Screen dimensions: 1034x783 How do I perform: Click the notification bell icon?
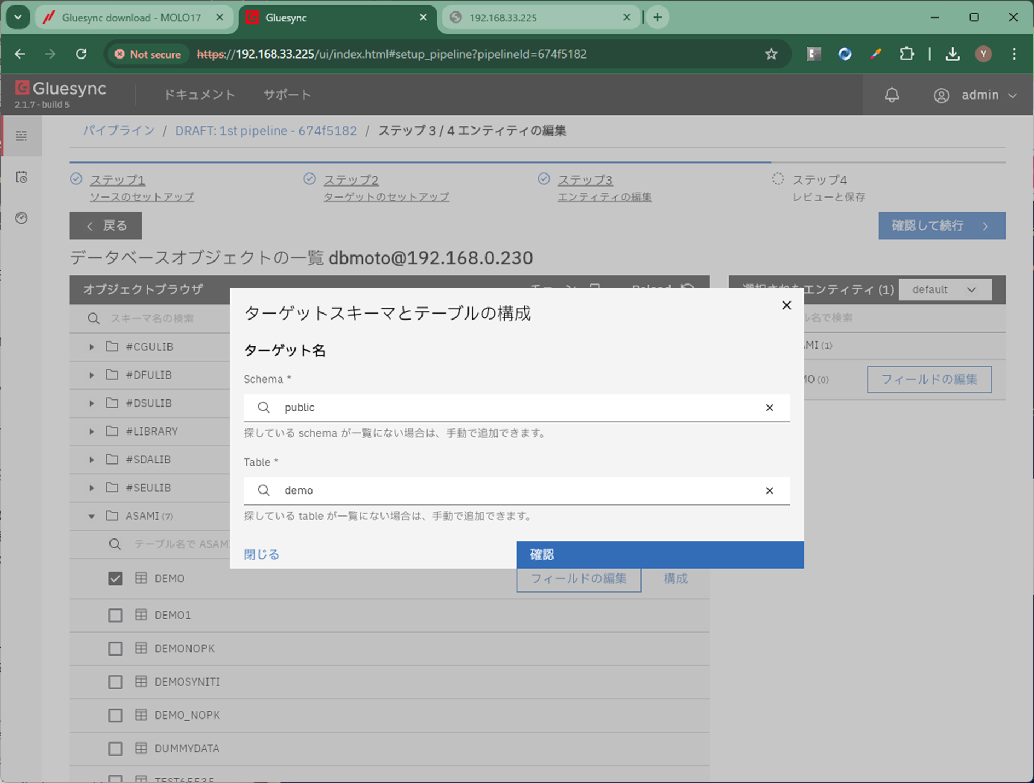tap(892, 95)
